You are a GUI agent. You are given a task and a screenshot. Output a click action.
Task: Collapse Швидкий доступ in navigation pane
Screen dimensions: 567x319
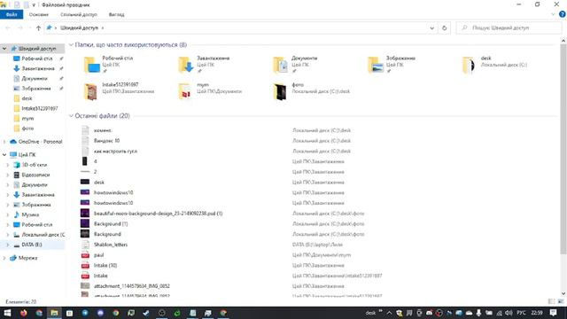[4, 49]
